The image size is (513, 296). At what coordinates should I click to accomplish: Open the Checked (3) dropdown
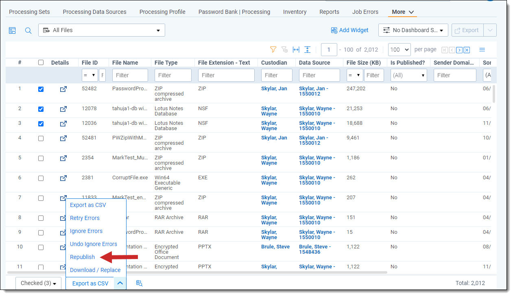38,283
